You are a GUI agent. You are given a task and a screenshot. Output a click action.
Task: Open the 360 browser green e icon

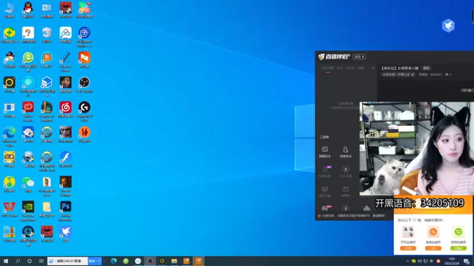pos(28,61)
